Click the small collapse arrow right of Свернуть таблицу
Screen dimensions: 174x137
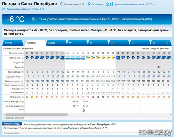tap(169, 118)
